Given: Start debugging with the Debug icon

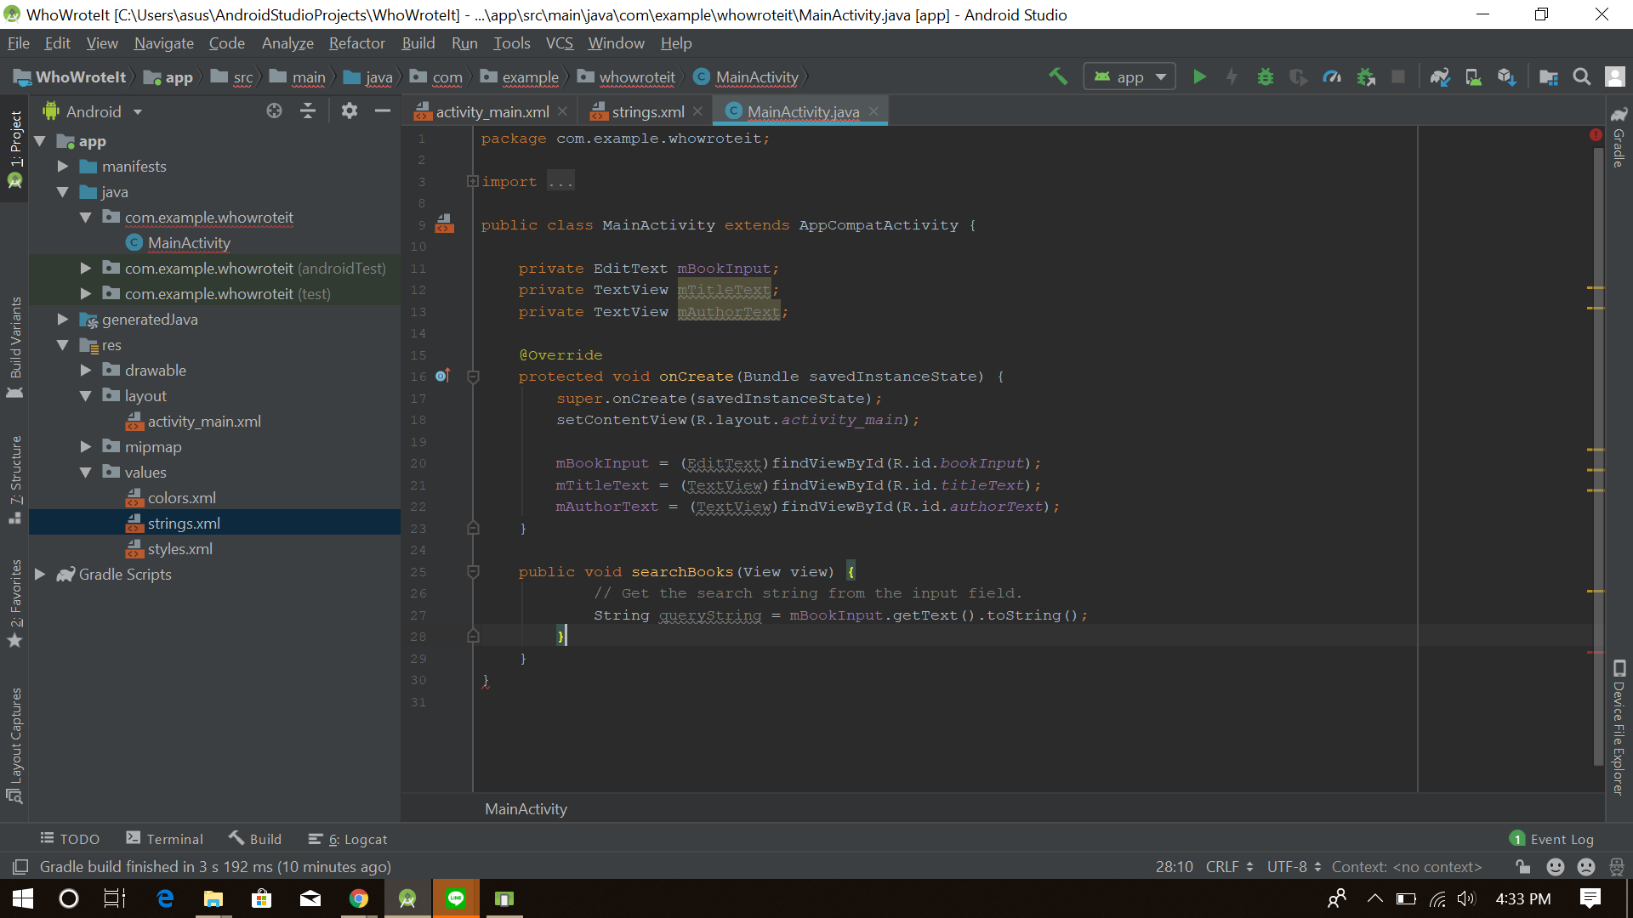Looking at the screenshot, I should (x=1265, y=76).
